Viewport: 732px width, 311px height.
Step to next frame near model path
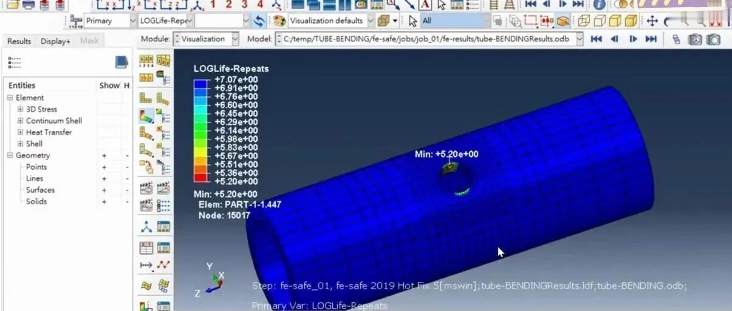tap(632, 39)
